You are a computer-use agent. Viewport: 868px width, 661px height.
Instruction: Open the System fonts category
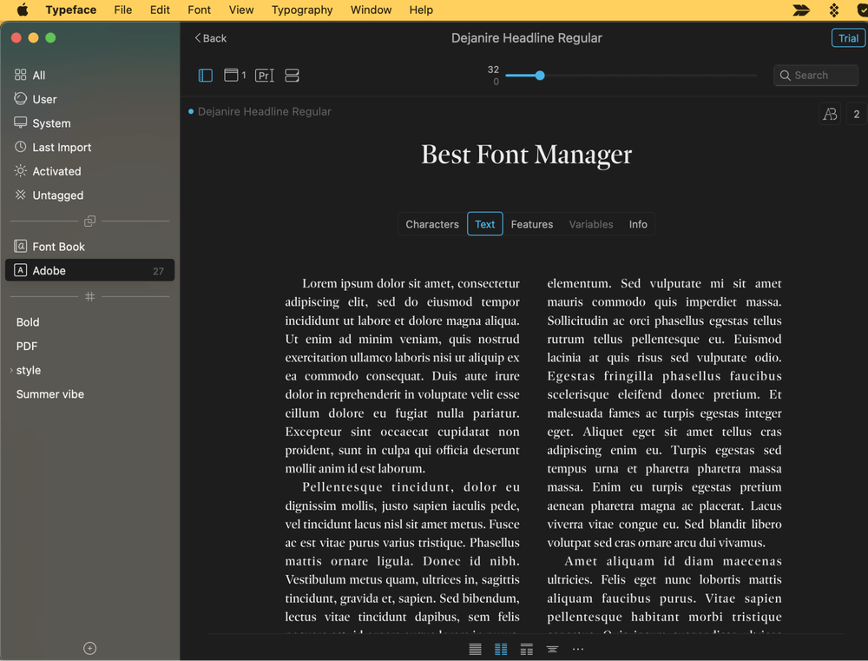pyautogui.click(x=89, y=123)
